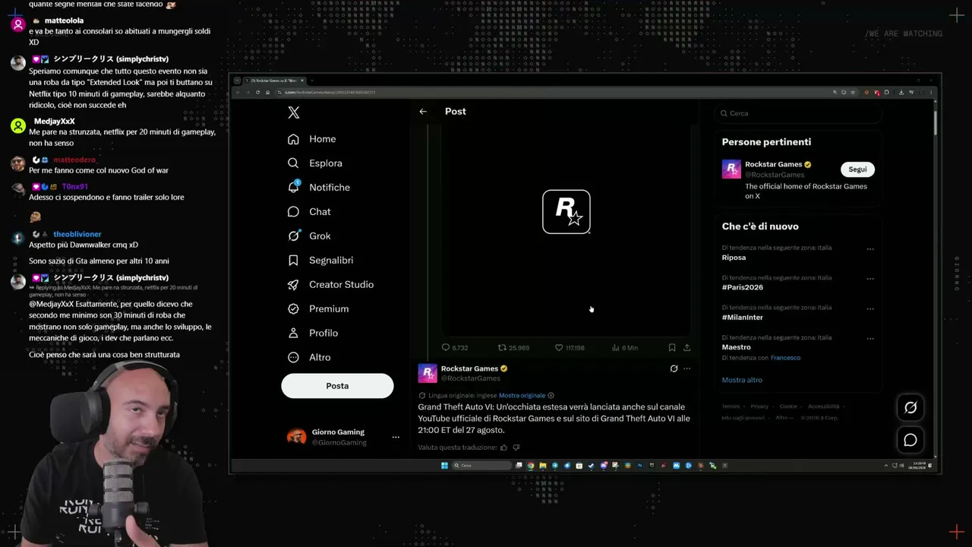This screenshot has height=547, width=972.
Task: Rate the translation with thumbs down
Action: click(x=516, y=447)
